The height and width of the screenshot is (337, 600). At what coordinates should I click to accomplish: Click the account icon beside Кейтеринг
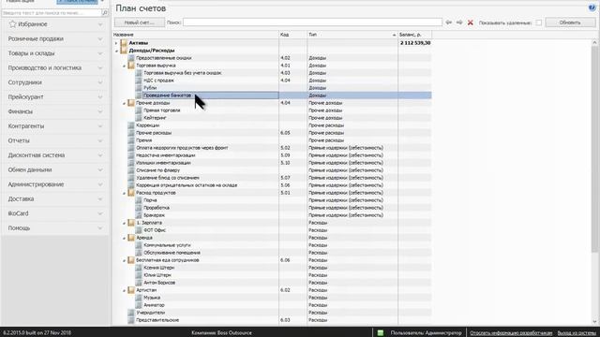click(139, 118)
